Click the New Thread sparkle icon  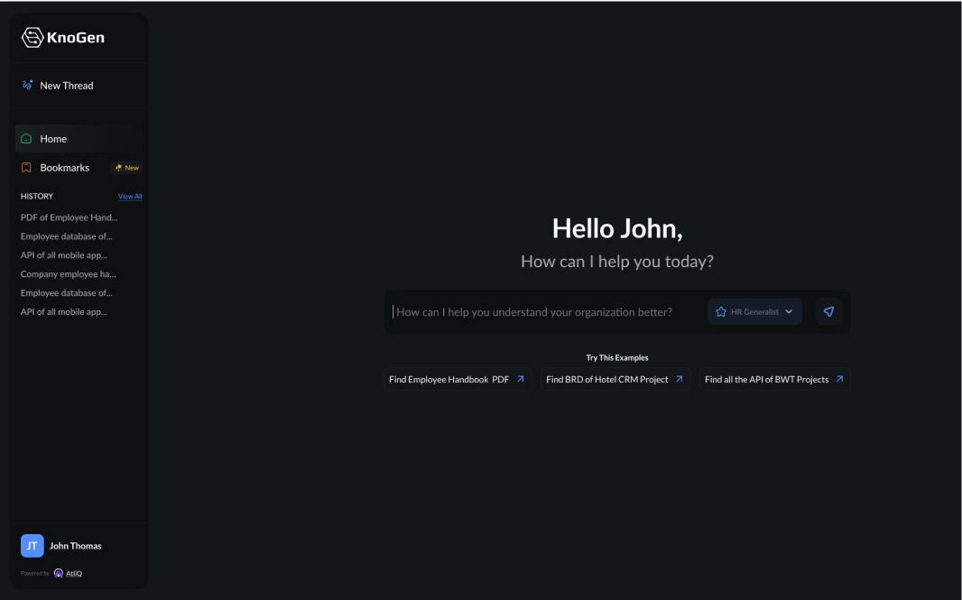click(x=27, y=86)
